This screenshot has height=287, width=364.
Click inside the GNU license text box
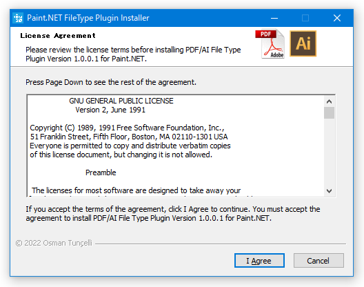[176, 146]
